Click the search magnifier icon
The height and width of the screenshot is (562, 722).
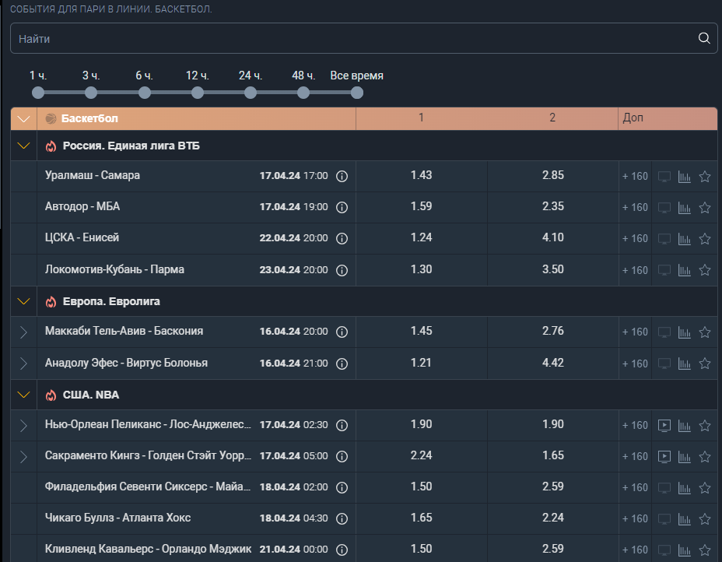click(703, 38)
